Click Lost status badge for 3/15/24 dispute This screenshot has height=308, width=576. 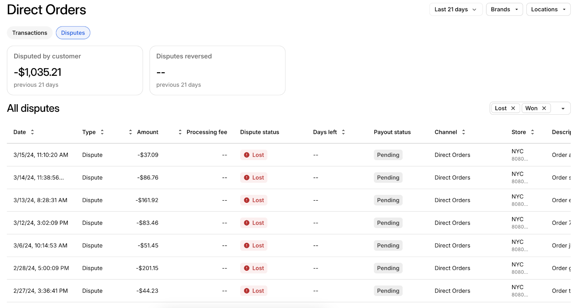254,155
